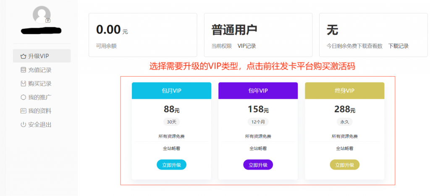Open the 下载记录 link
Image resolution: width=430 pixels, height=196 pixels.
399,46
